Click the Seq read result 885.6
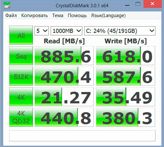 click(x=64, y=56)
